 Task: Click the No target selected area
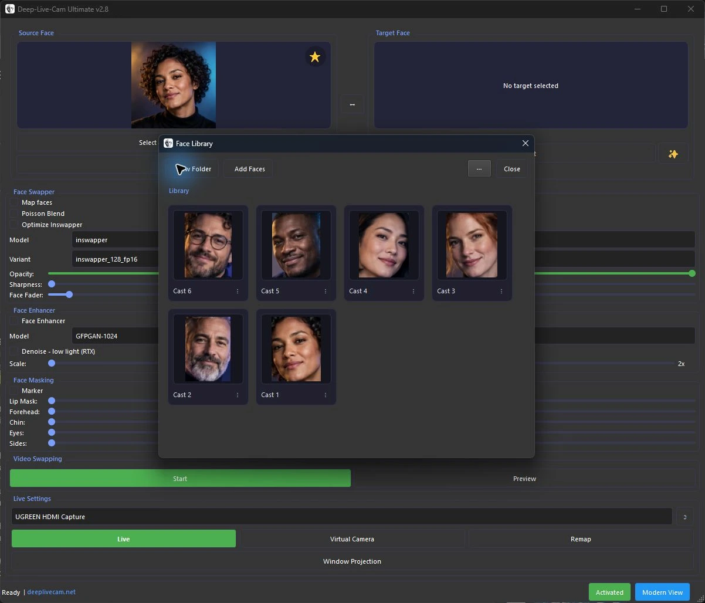(531, 86)
